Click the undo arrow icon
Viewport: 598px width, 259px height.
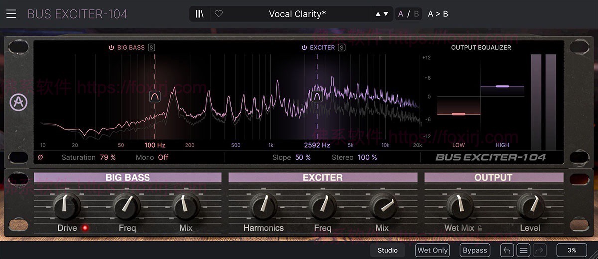point(507,250)
